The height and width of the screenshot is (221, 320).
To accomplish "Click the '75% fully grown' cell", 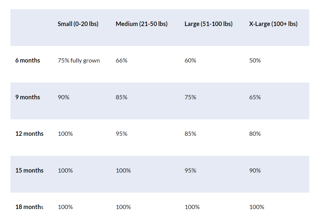I will point(79,60).
